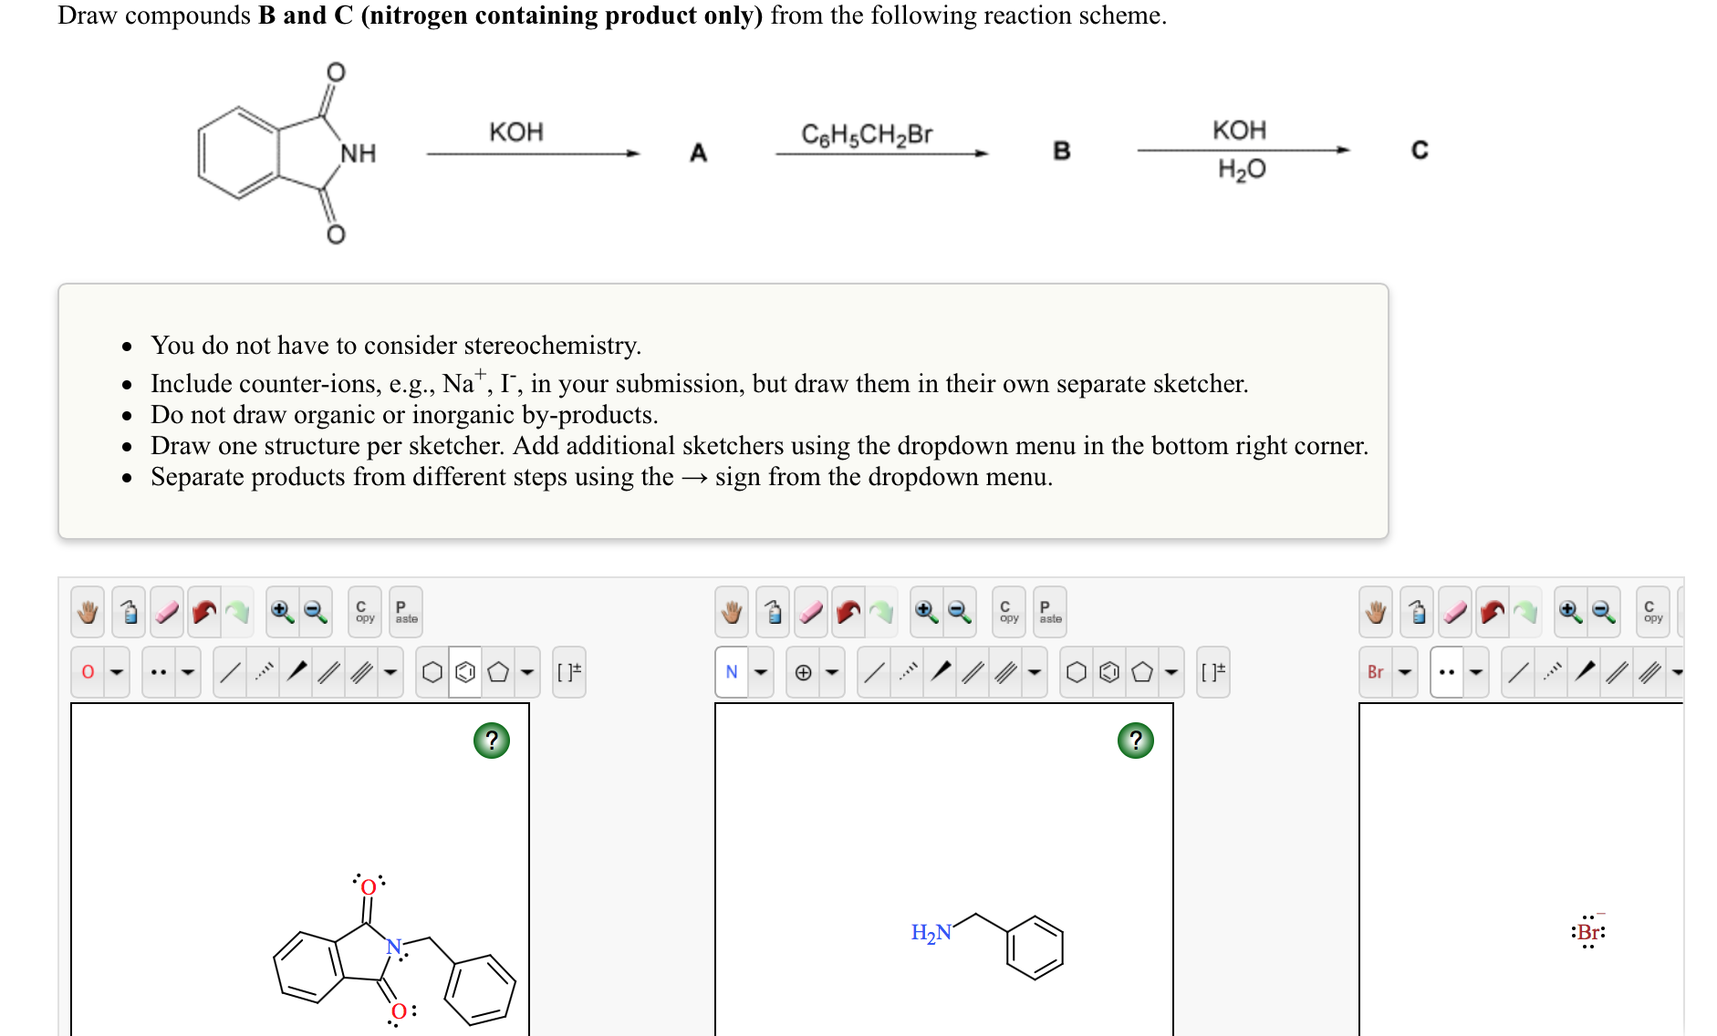Click Copy button in first sketcher
The height and width of the screenshot is (1036, 1717).
365,612
